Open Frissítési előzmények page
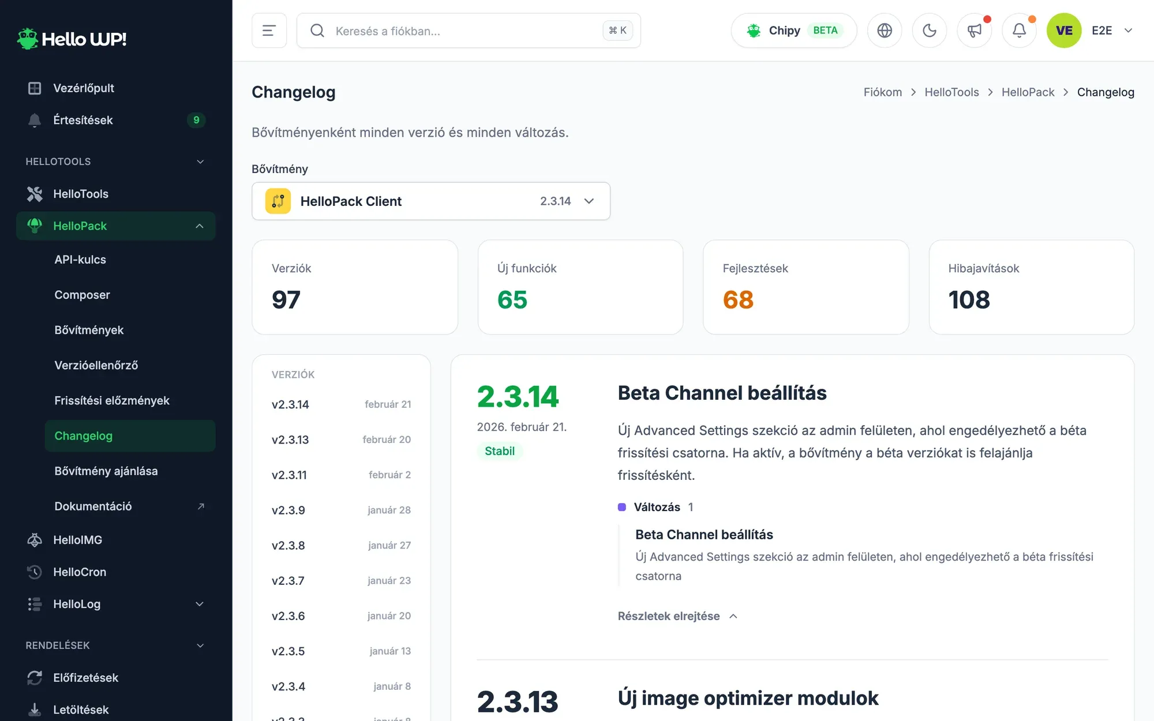This screenshot has height=721, width=1154. click(130, 400)
